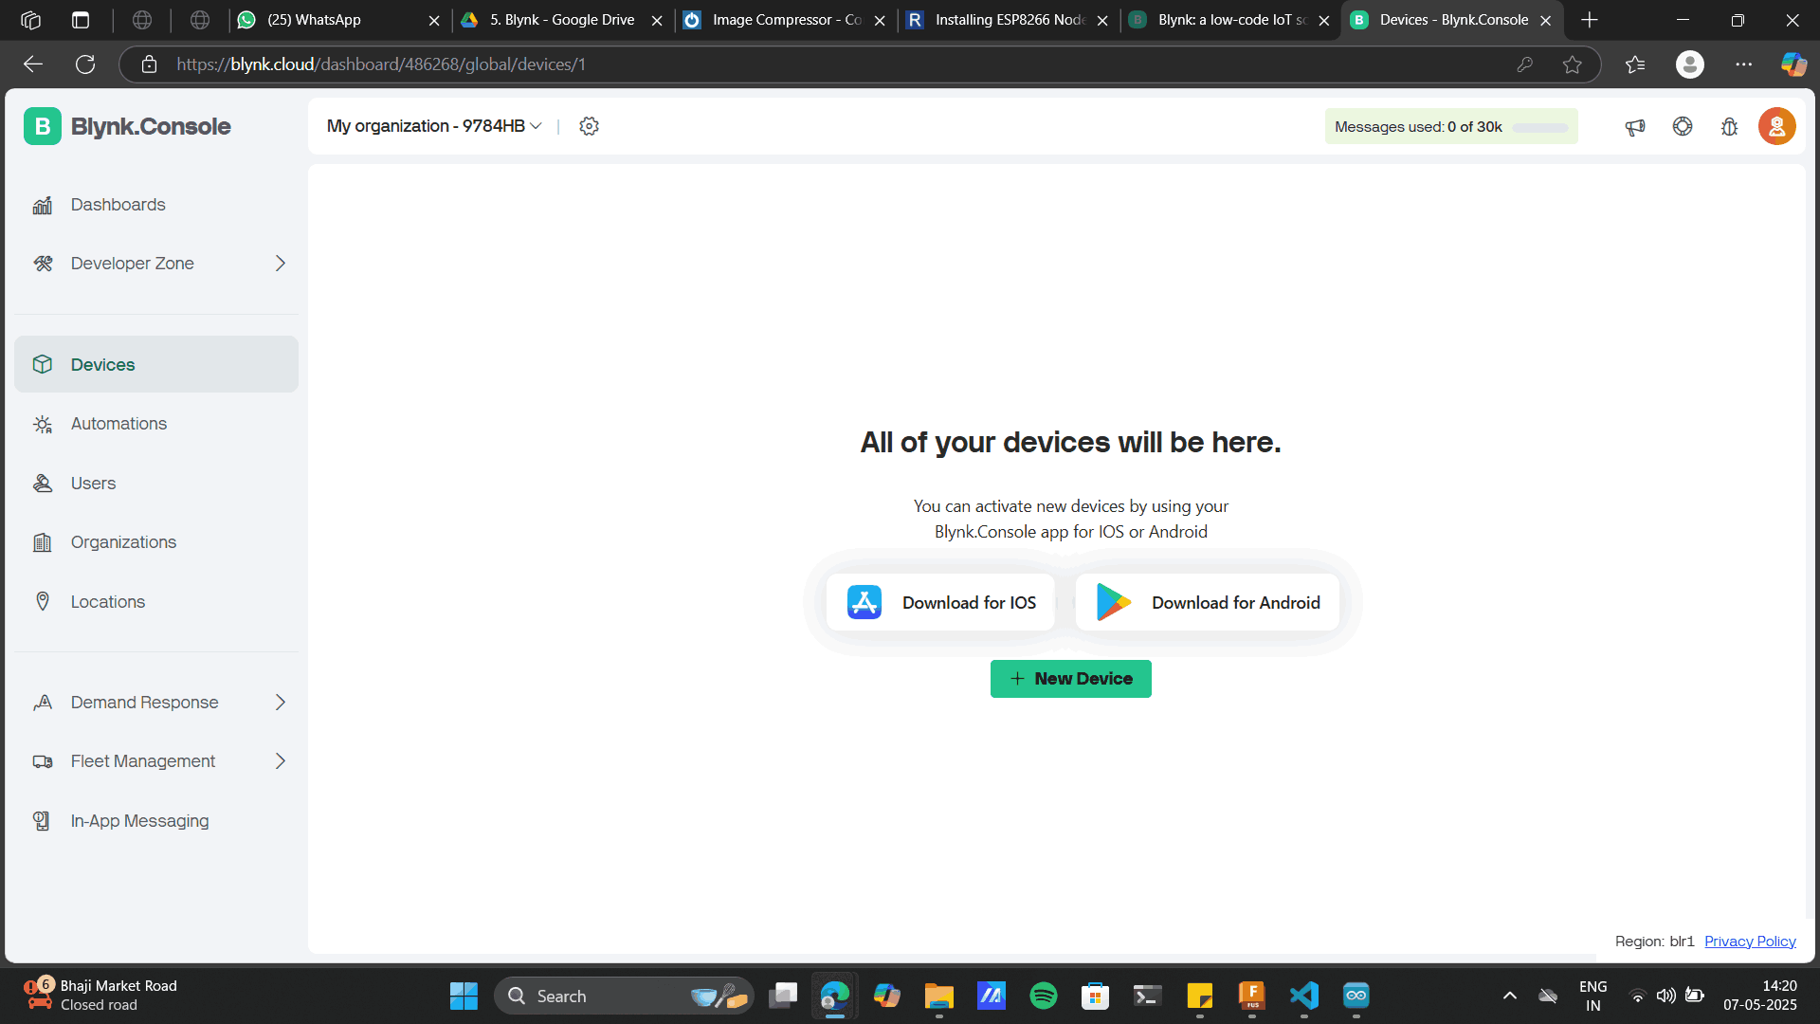
Task: Click the Developer Zone tools icon
Action: tap(43, 264)
